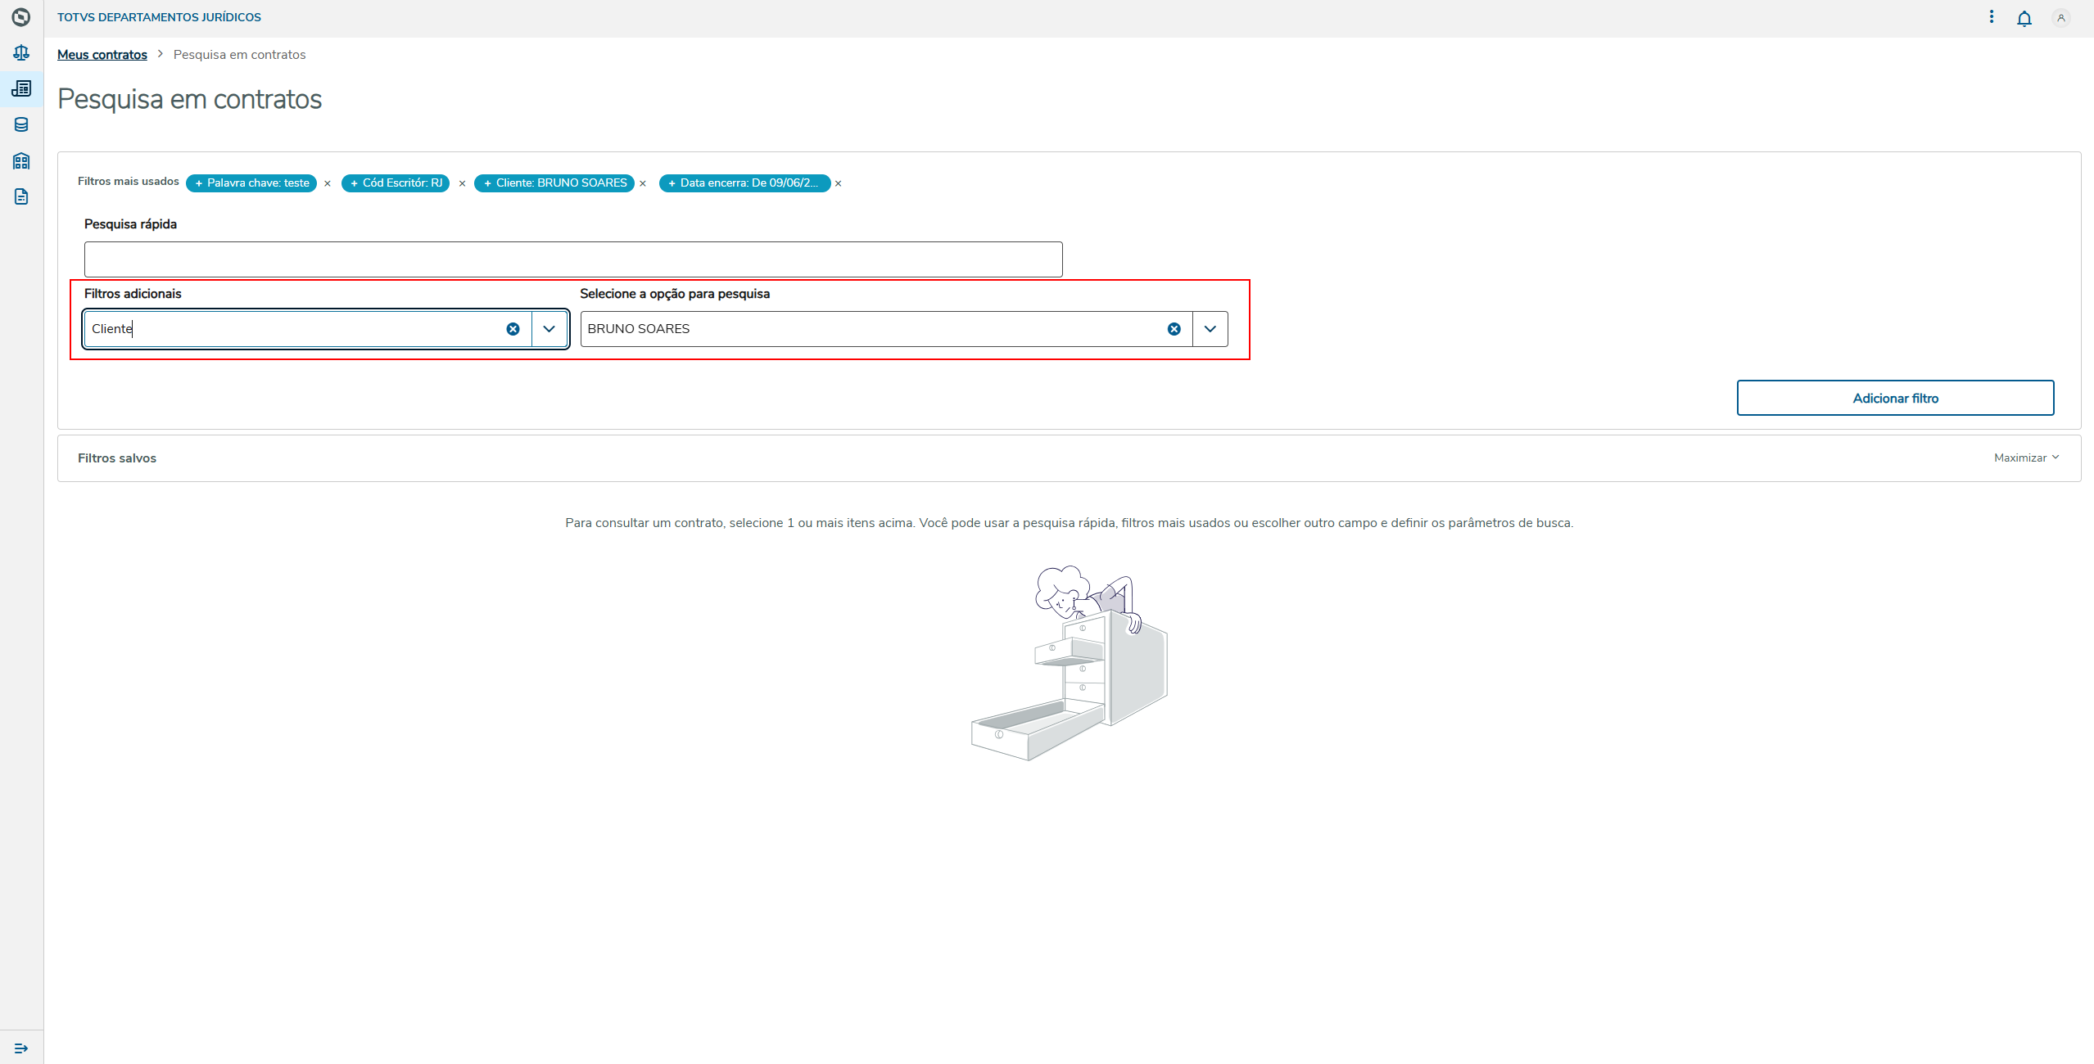Open the database stack sidebar icon
The image size is (2094, 1064).
tap(21, 124)
